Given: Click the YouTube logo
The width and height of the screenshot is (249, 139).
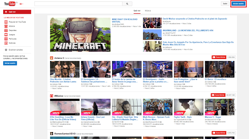Looking at the screenshot, I should point(10,4).
